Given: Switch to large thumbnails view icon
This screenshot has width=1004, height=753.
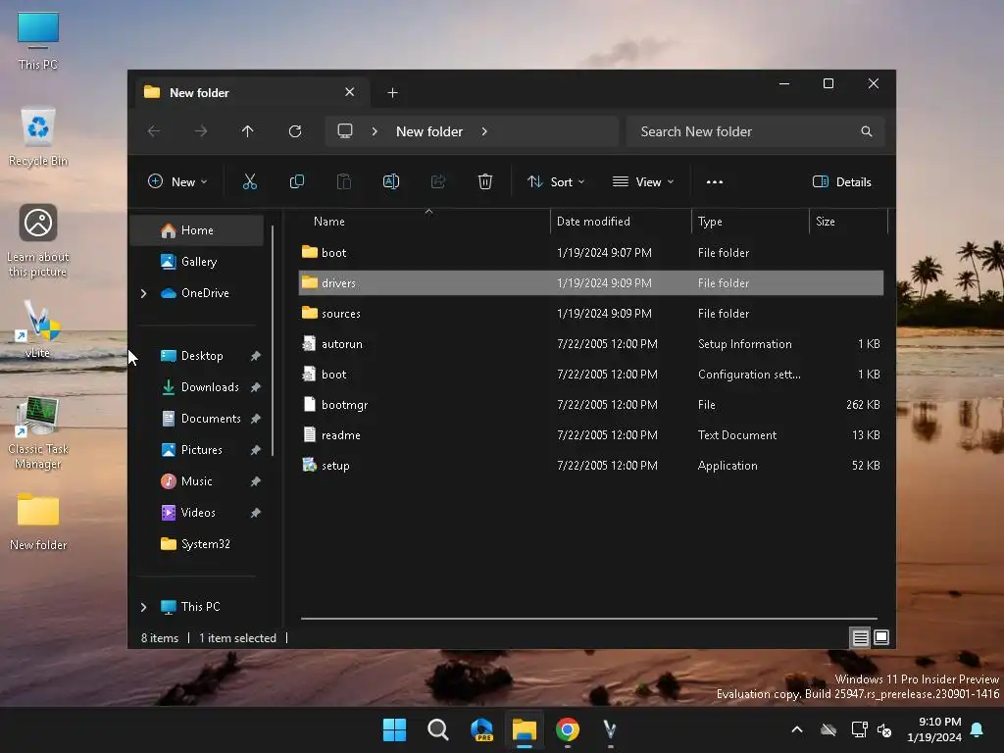Looking at the screenshot, I should (x=881, y=637).
